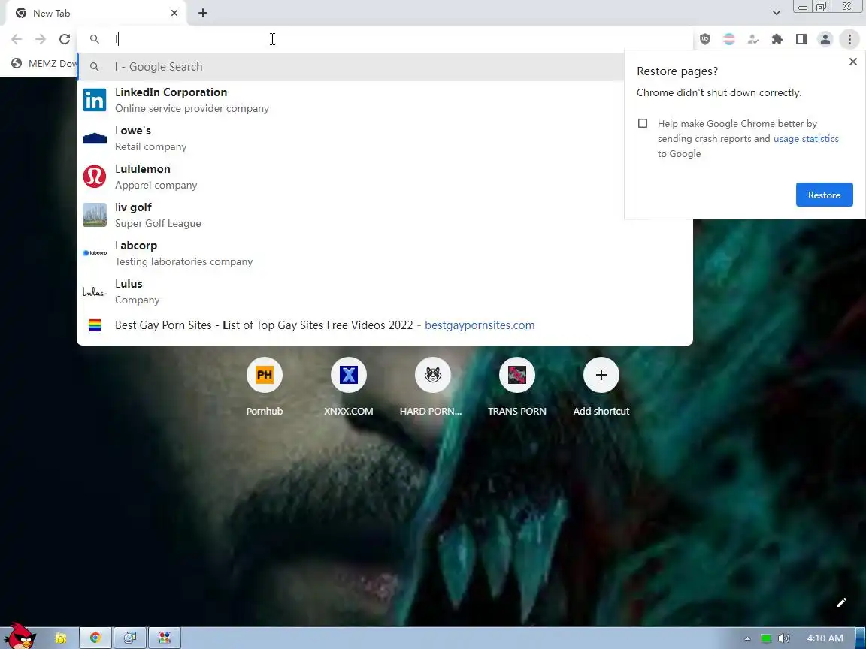
Task: Click the Lowe's blue logo icon
Action: coord(95,138)
